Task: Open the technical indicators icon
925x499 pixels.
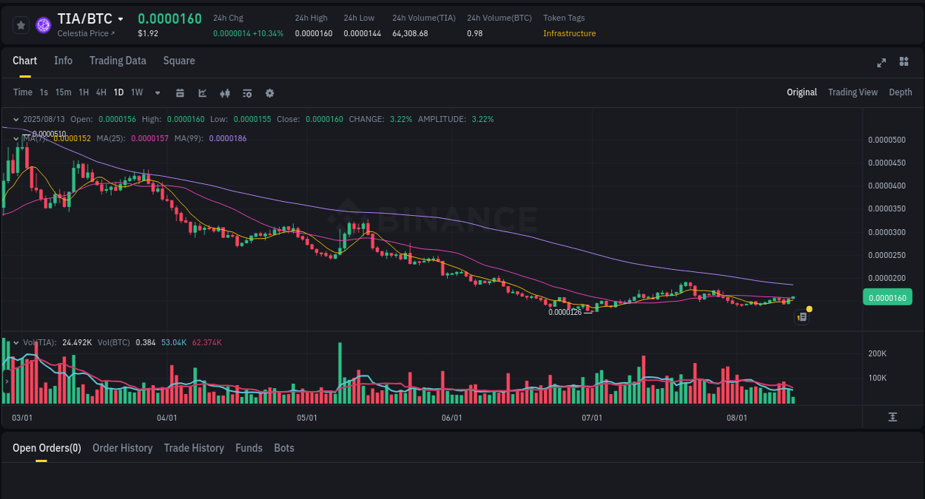Action: point(246,92)
